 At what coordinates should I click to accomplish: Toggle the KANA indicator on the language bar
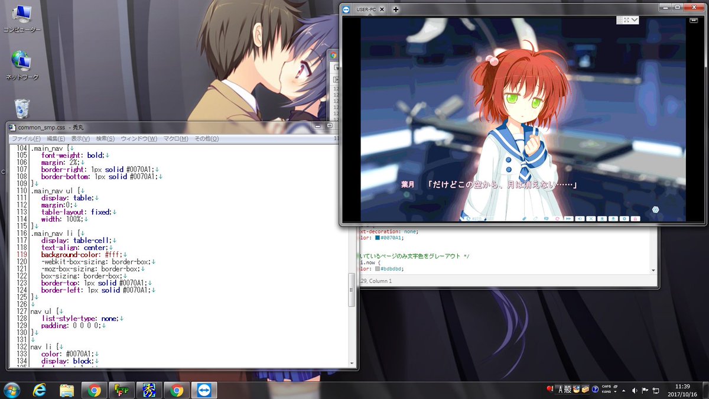(606, 392)
